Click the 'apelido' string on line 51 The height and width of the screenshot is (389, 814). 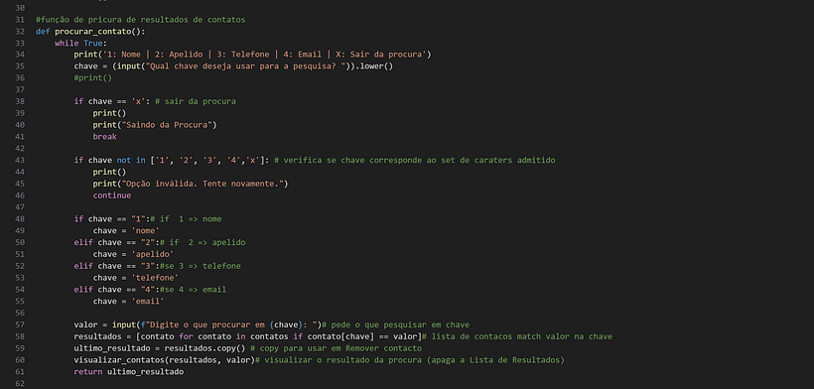pyautogui.click(x=153, y=254)
